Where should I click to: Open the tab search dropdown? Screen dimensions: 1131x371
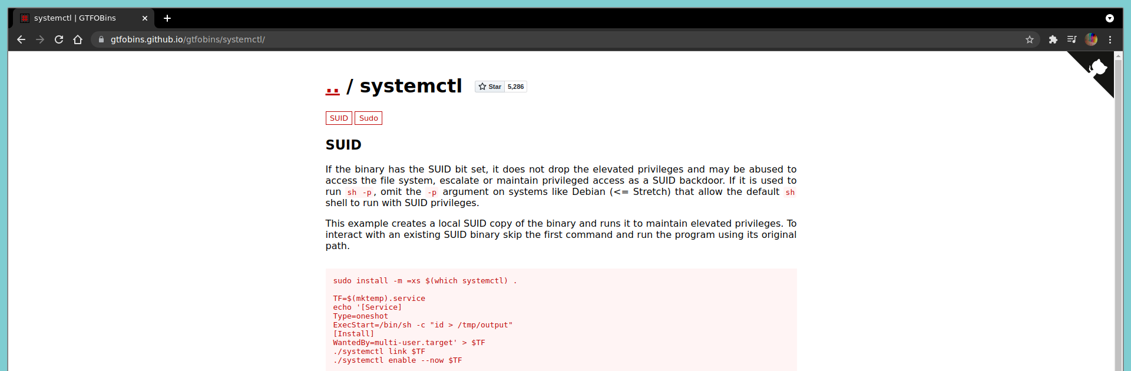click(x=1110, y=18)
